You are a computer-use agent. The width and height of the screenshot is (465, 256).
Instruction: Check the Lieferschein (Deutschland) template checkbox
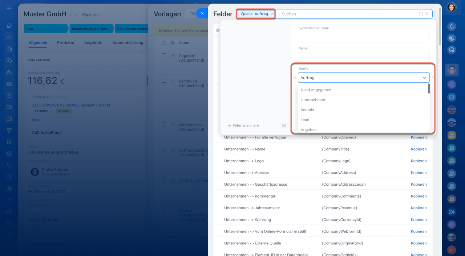[x=164, y=124]
